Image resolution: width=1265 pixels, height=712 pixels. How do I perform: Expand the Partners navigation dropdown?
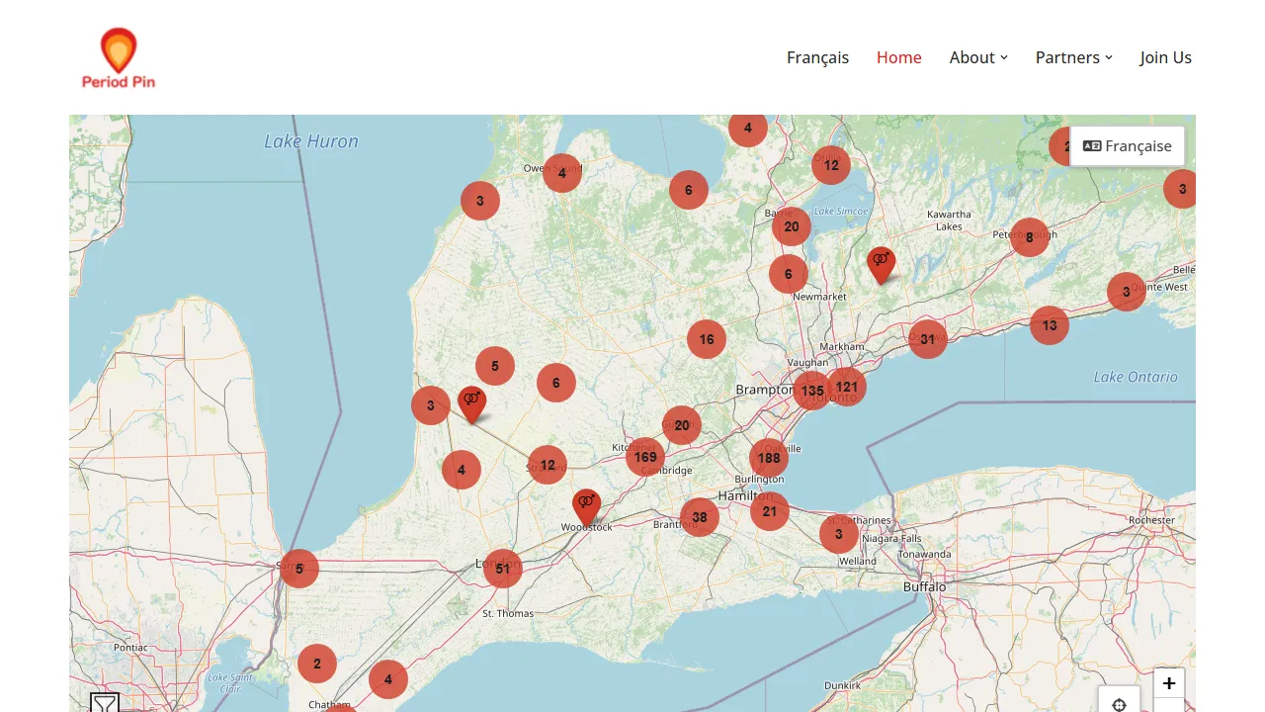click(1073, 57)
